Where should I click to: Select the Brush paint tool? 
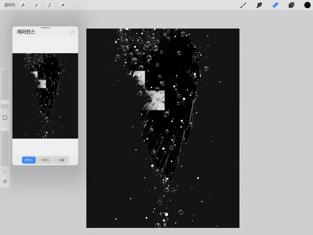243,5
